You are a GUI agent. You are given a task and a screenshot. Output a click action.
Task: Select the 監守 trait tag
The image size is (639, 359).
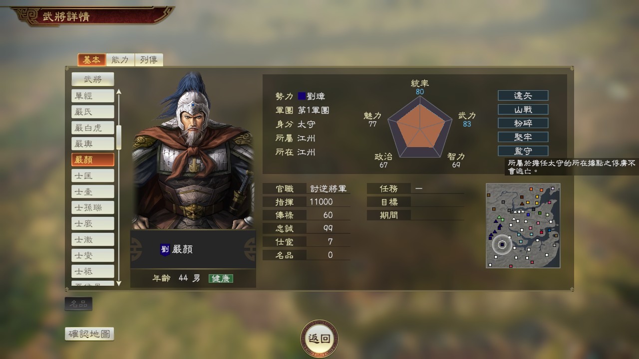pos(523,151)
